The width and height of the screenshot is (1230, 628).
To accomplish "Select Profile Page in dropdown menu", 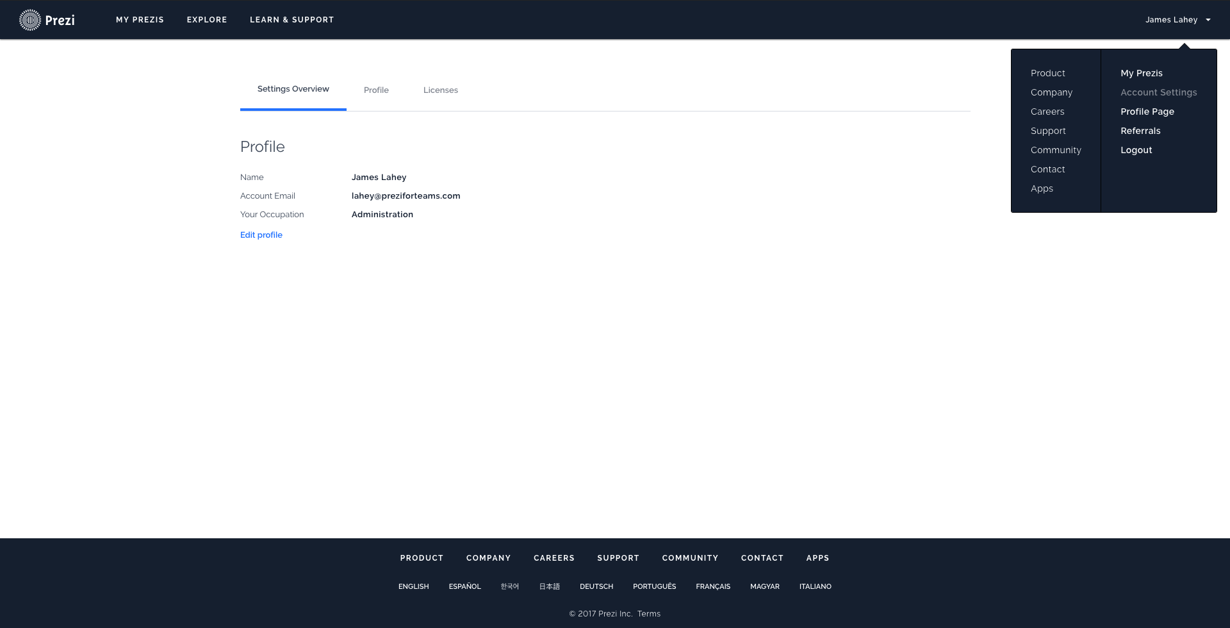I will (x=1147, y=112).
